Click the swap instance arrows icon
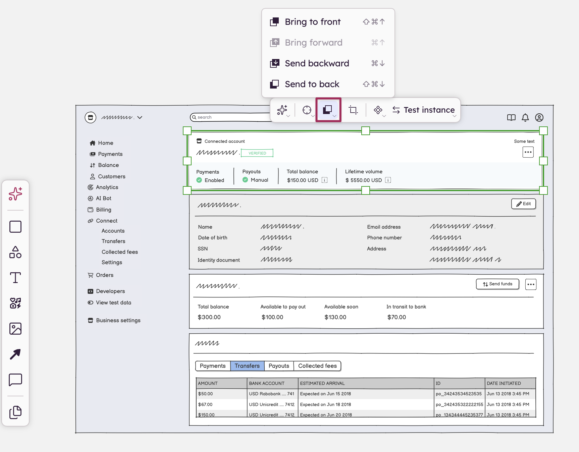The height and width of the screenshot is (452, 579). tap(396, 110)
